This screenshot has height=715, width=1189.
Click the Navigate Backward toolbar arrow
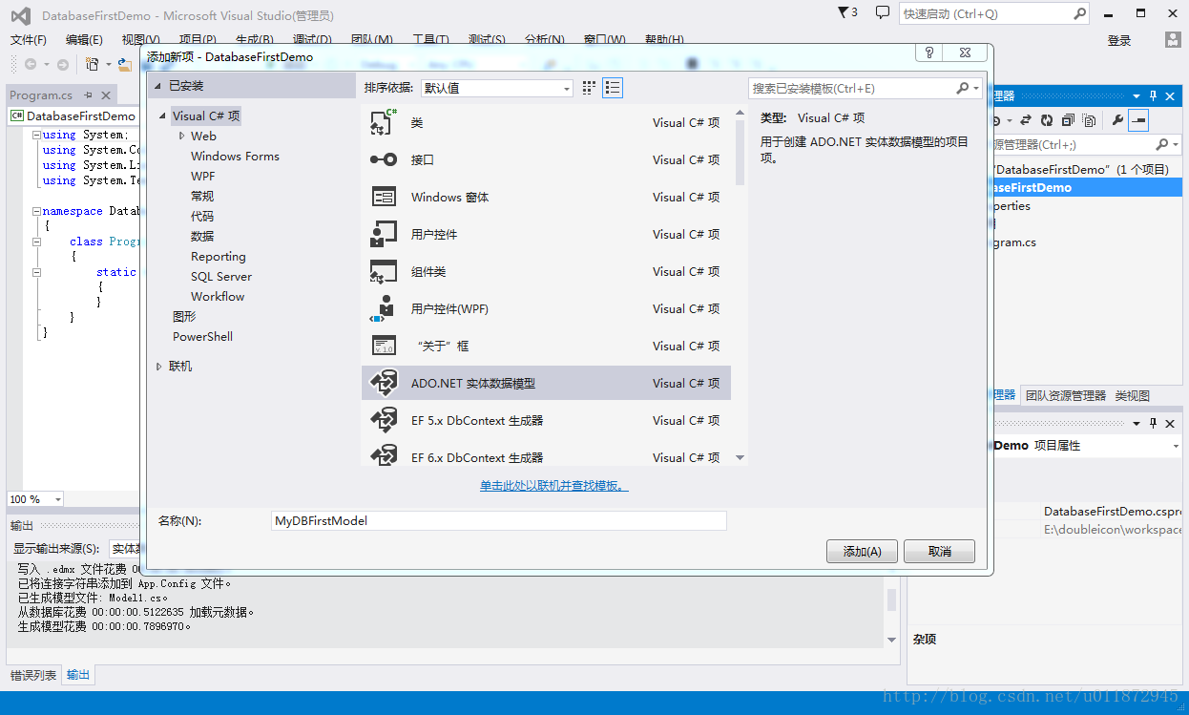[31, 64]
